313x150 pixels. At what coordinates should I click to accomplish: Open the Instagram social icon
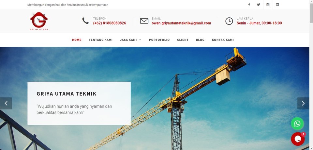pyautogui.click(x=268, y=5)
